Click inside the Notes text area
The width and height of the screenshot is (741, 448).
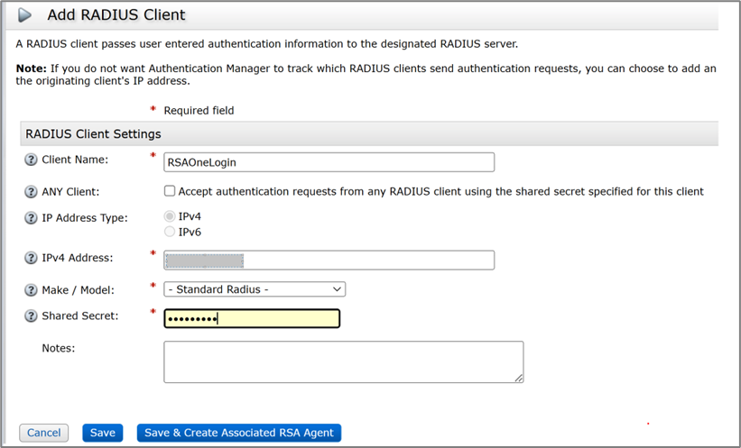(343, 361)
